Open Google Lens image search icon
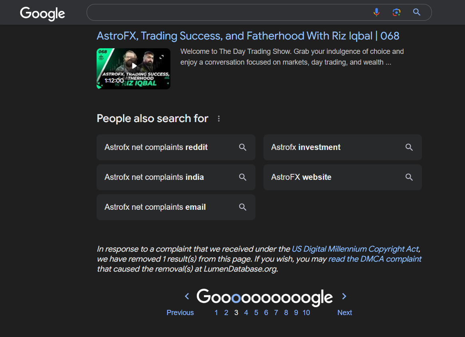This screenshot has height=337, width=465. (x=396, y=12)
